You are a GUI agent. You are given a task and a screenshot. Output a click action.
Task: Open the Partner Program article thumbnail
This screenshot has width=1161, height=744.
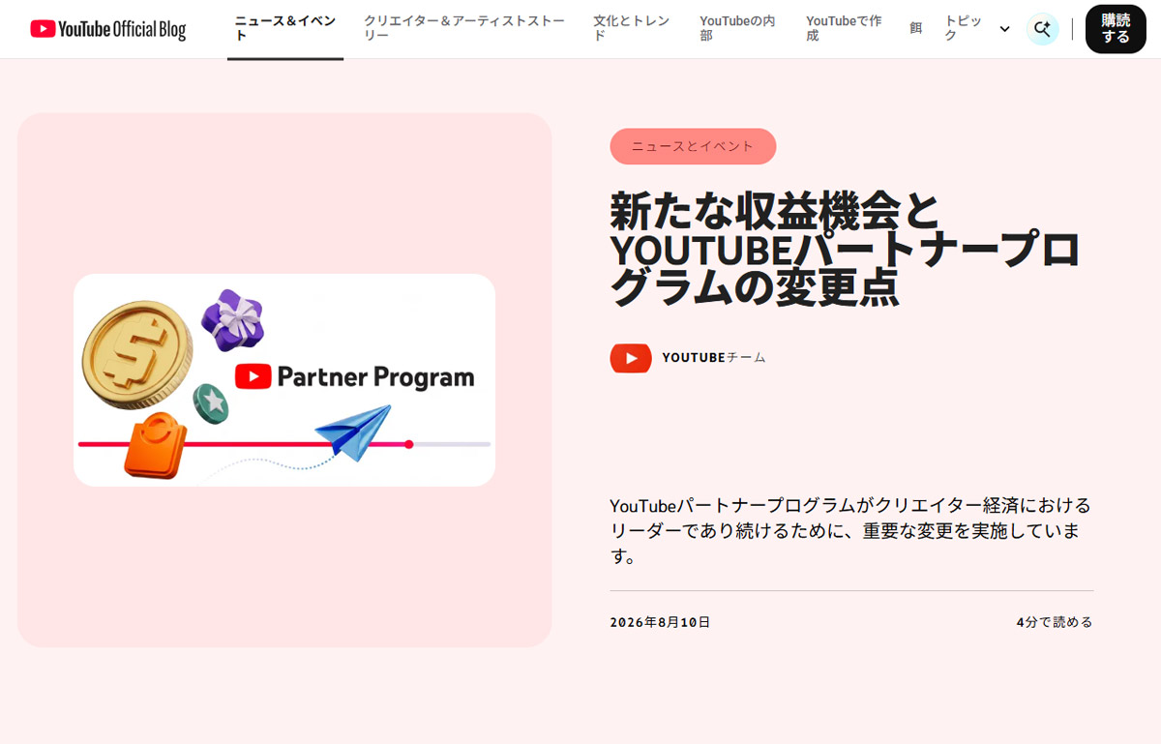284,380
